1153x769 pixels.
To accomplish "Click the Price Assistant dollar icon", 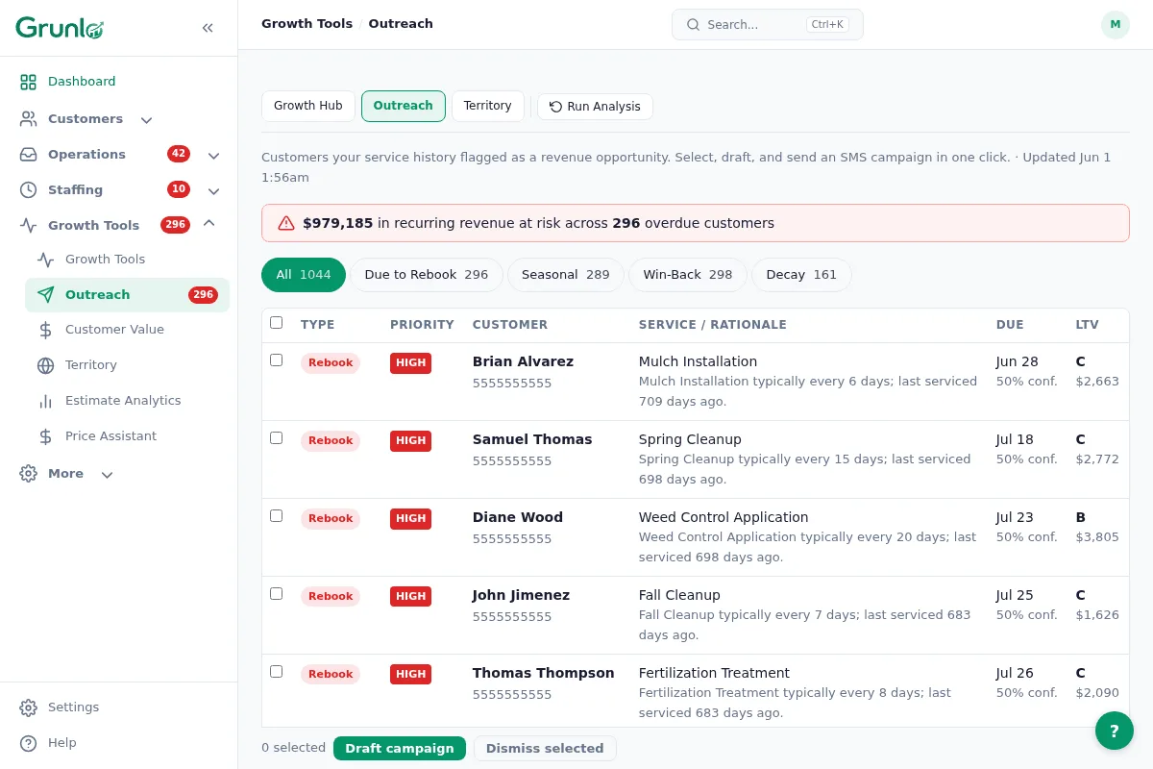I will pos(46,436).
